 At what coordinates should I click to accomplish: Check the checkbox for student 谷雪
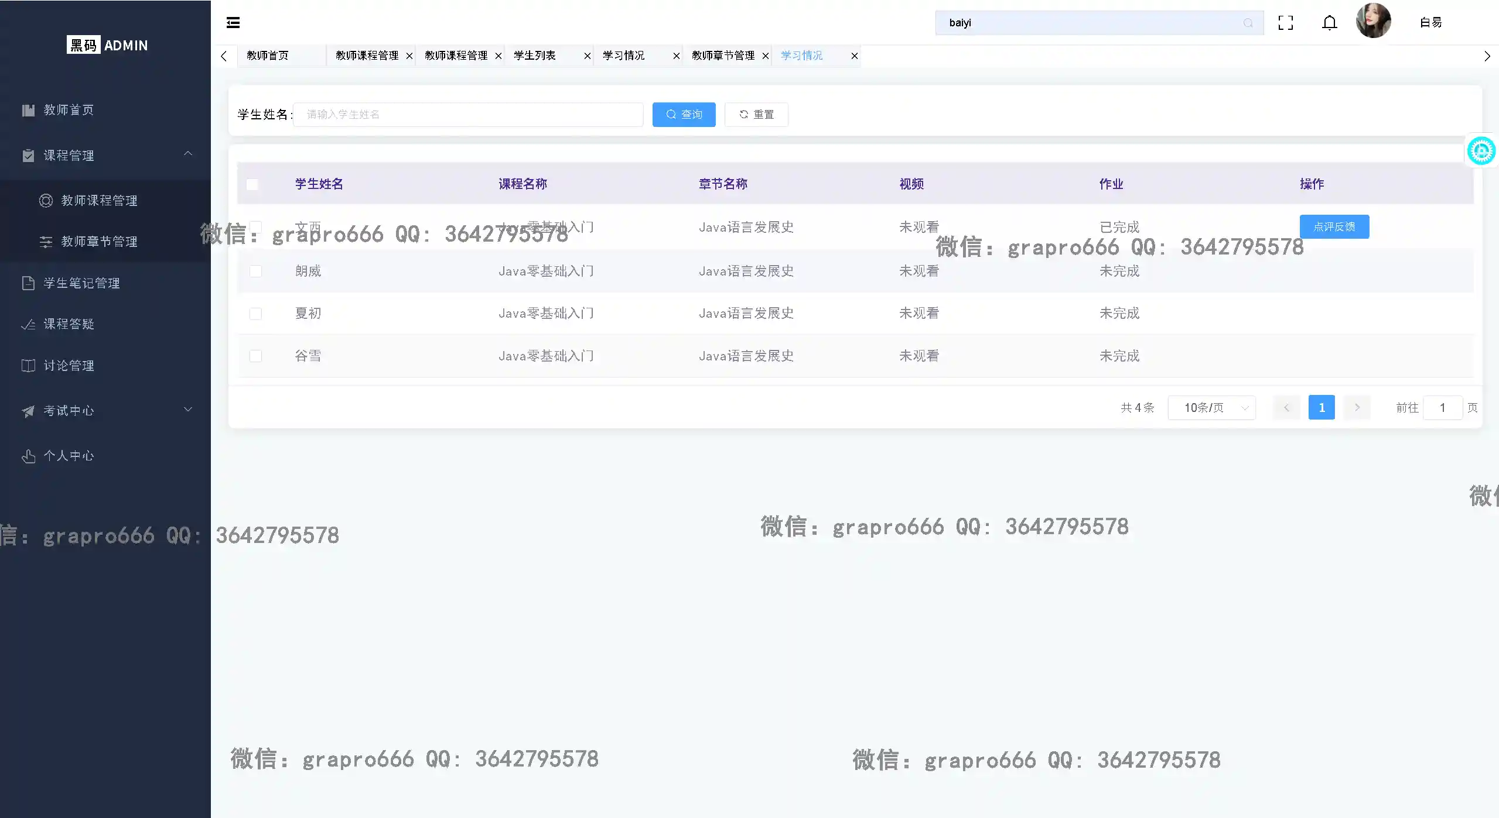255,356
